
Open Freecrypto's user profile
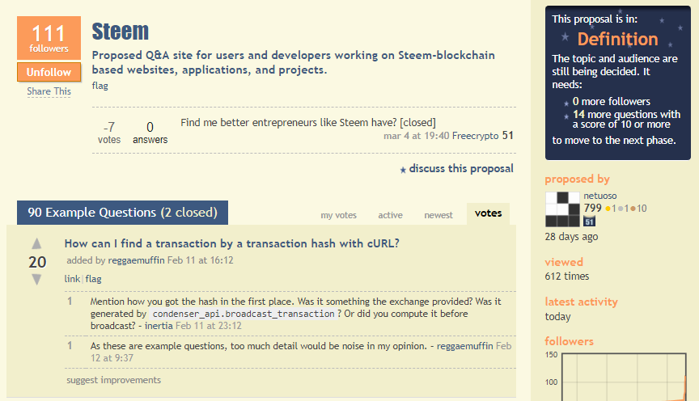pyautogui.click(x=475, y=136)
